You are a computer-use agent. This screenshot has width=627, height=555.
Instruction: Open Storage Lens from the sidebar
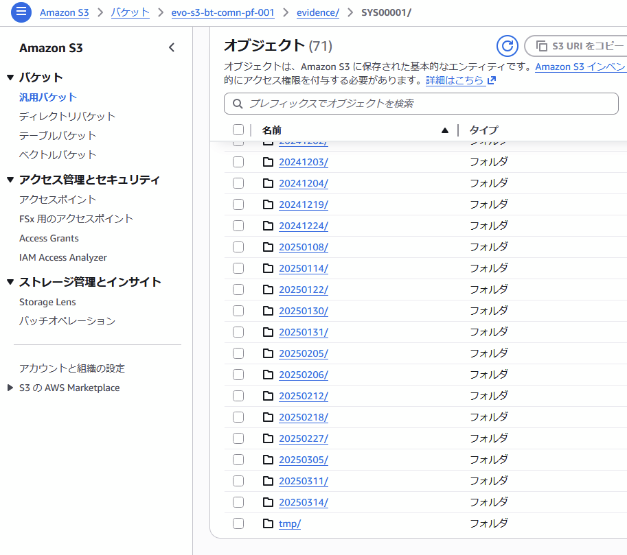click(47, 302)
